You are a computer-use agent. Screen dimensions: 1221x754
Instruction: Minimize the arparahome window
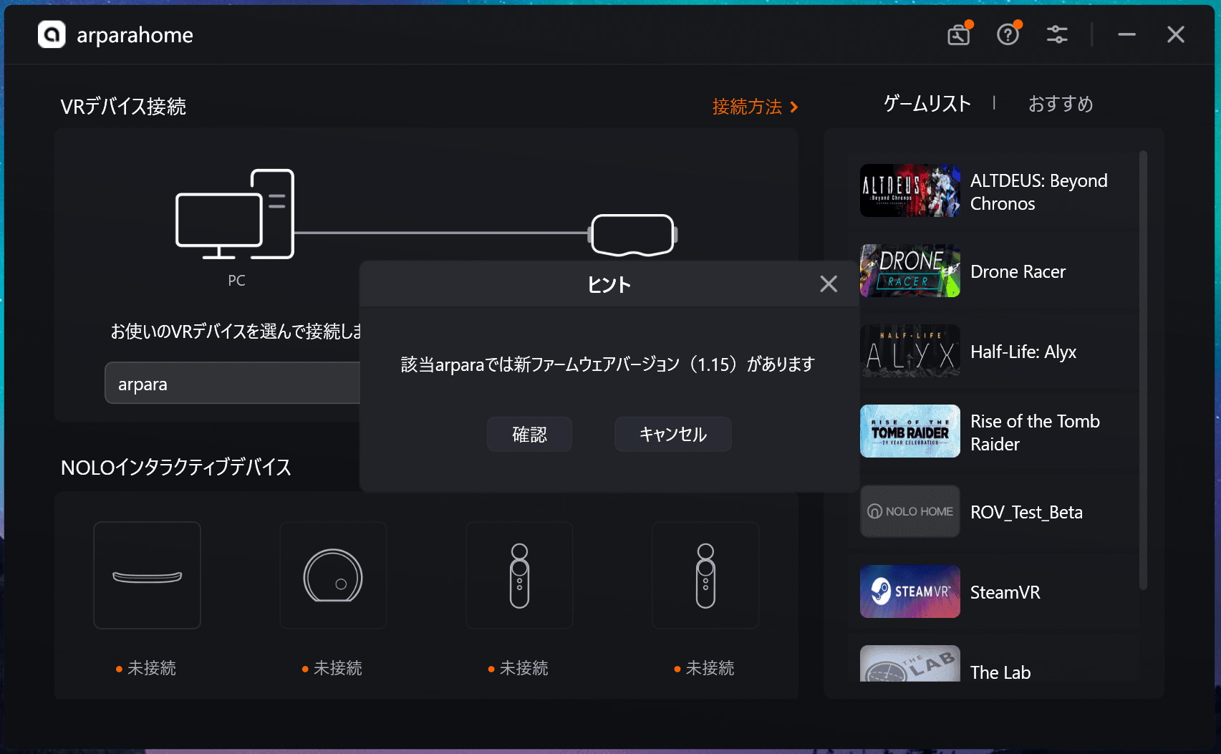click(1127, 34)
